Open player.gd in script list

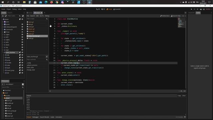pyautogui.click(x=37, y=29)
